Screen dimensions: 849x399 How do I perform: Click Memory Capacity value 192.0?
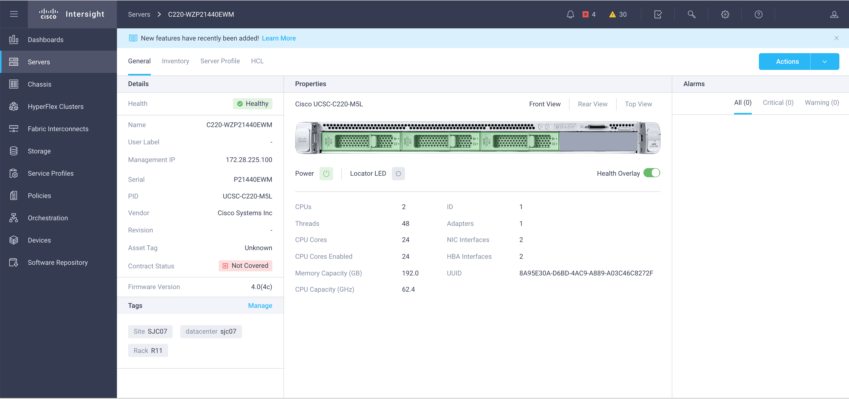[410, 273]
